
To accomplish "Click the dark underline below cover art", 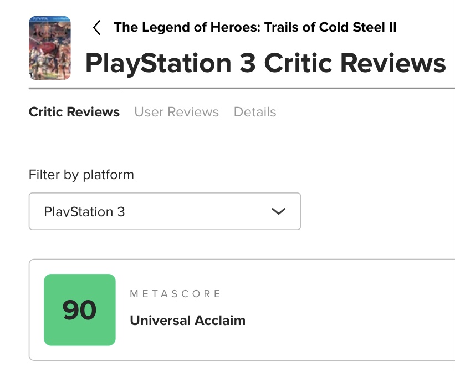I will tap(74, 88).
